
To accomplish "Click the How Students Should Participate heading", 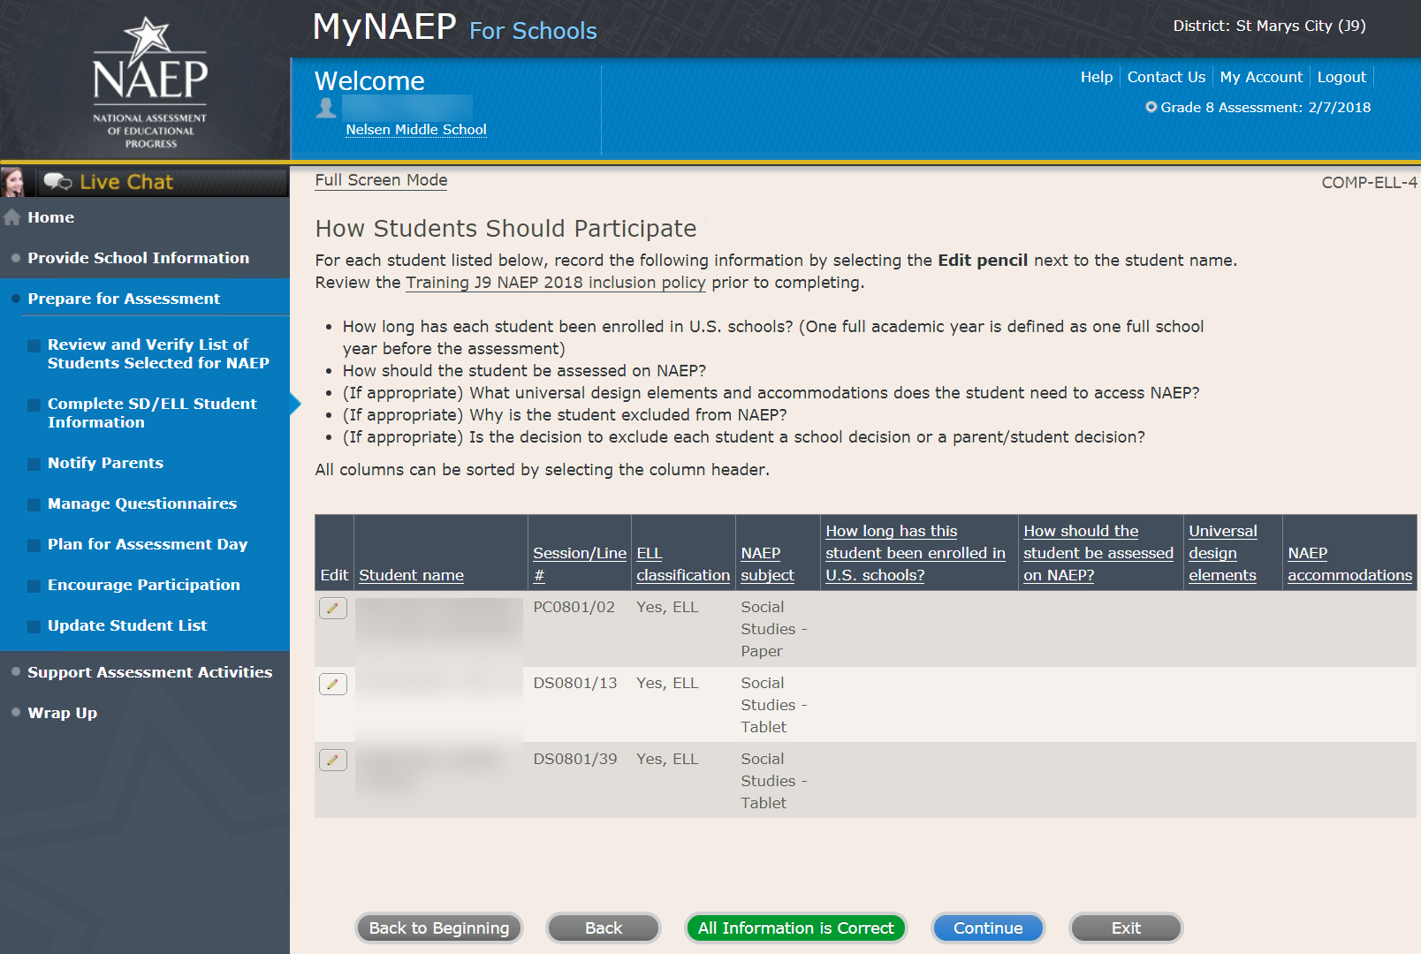I will [506, 229].
